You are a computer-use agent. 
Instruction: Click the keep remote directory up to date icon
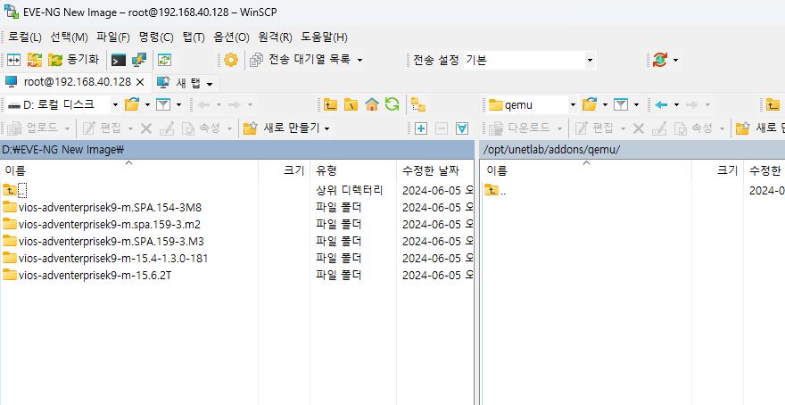point(164,60)
